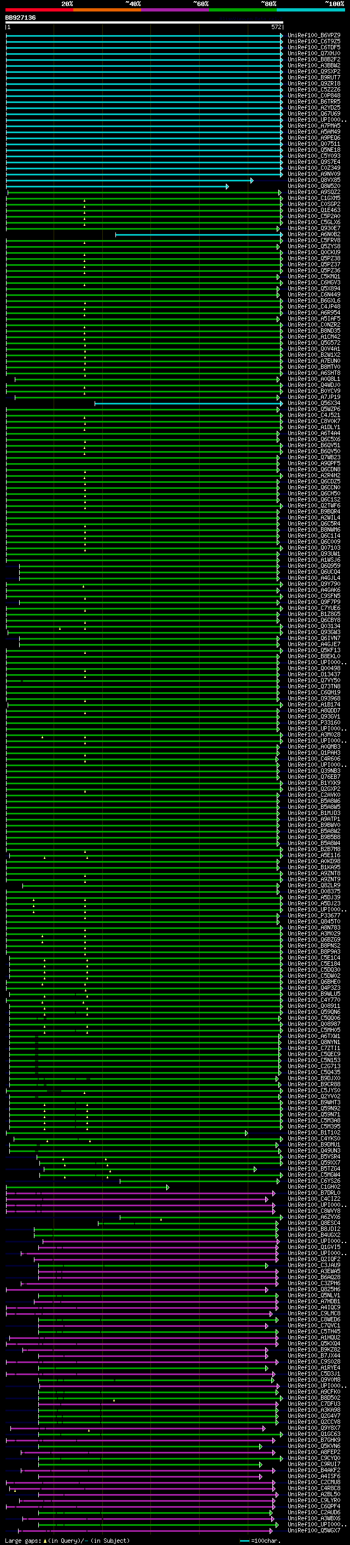Open hit UniRef100_Q00498
Screen dimensions: 350x1545
314,668
